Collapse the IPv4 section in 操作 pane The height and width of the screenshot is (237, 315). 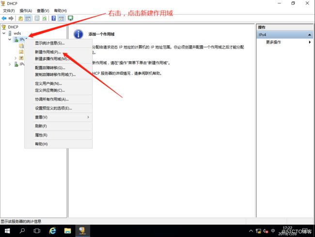click(x=309, y=35)
